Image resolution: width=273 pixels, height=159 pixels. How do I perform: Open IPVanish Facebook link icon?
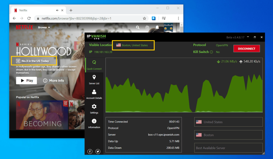point(90,152)
